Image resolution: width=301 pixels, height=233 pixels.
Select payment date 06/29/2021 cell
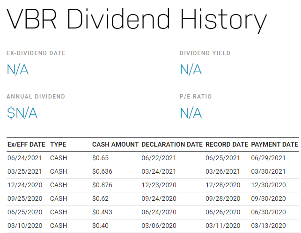point(268,158)
